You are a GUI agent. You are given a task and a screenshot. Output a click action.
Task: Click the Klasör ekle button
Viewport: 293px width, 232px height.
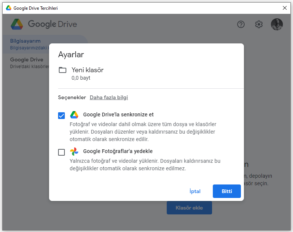[x=189, y=208]
